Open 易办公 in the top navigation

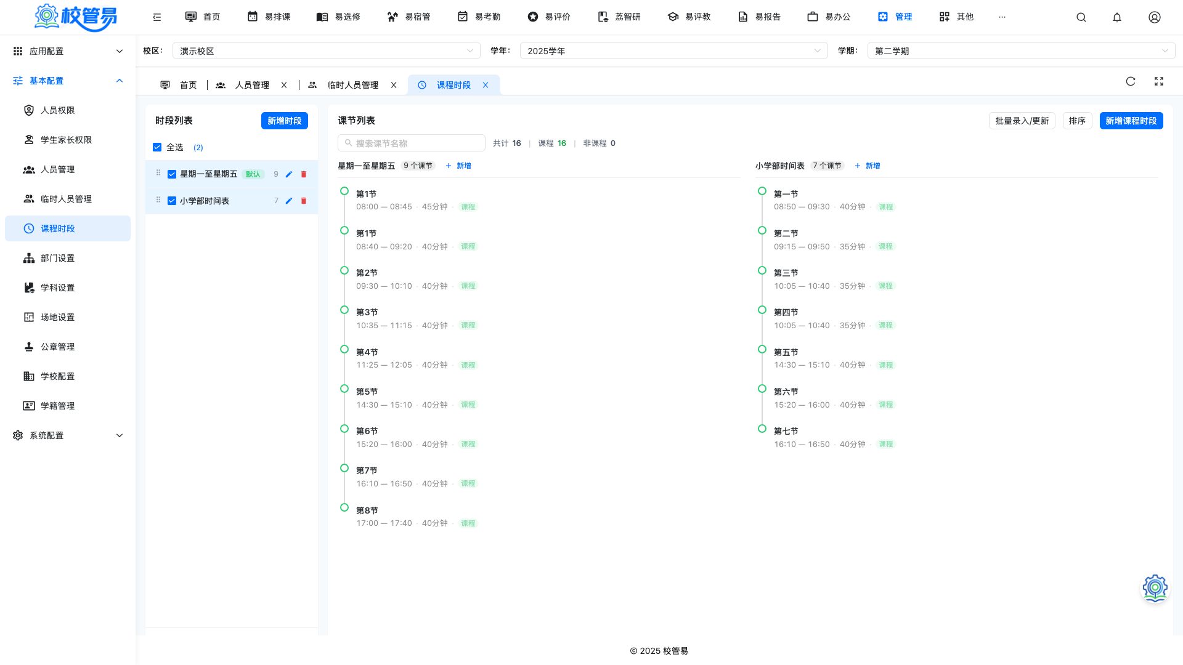pyautogui.click(x=829, y=17)
